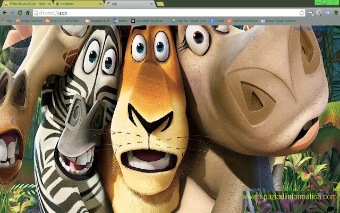Close the Estensioni tab

(x=100, y=4)
